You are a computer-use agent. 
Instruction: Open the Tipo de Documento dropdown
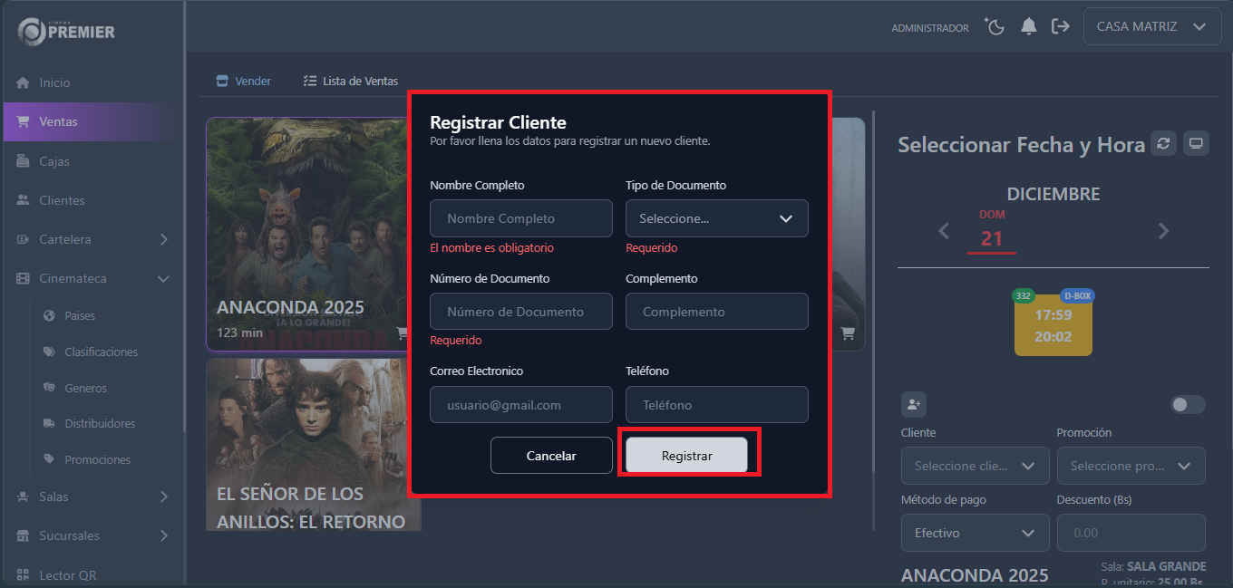tap(716, 218)
